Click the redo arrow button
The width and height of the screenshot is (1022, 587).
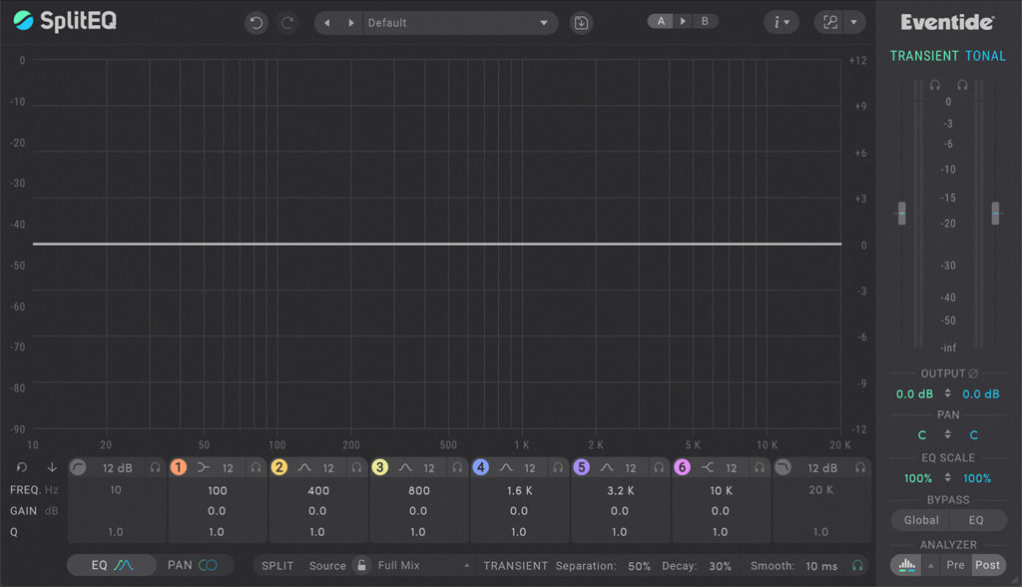click(x=286, y=23)
